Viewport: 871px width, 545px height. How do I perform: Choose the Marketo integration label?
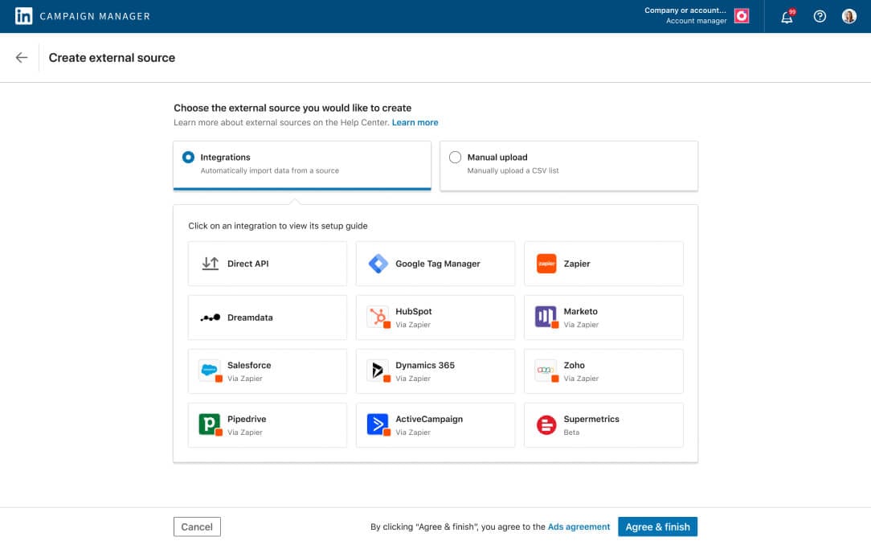[580, 312]
